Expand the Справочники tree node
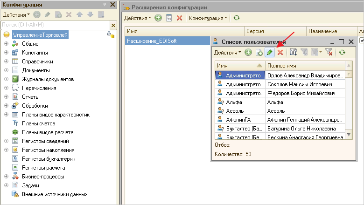Viewport: 364px width, 205px height. point(7,61)
